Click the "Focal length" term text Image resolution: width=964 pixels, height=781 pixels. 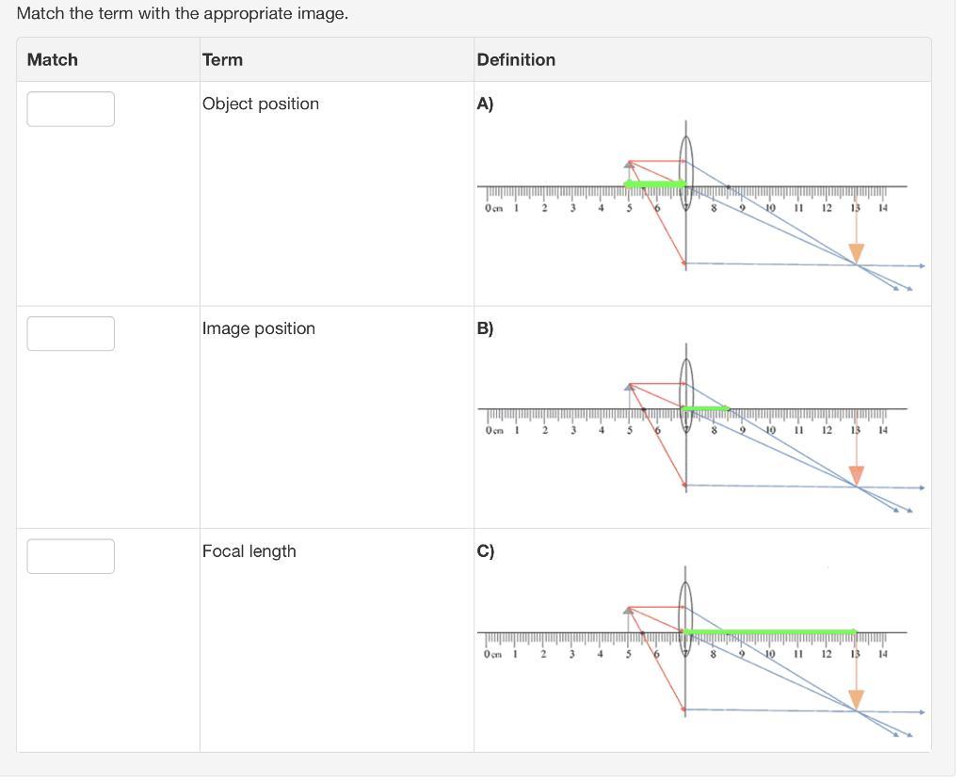[x=249, y=551]
